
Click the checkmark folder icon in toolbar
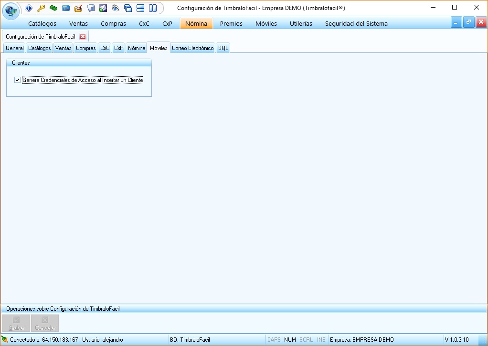coord(78,8)
